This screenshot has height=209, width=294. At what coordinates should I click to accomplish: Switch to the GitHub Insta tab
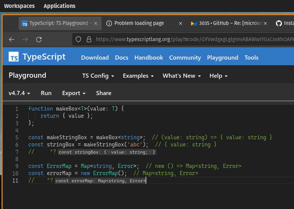point(284,23)
